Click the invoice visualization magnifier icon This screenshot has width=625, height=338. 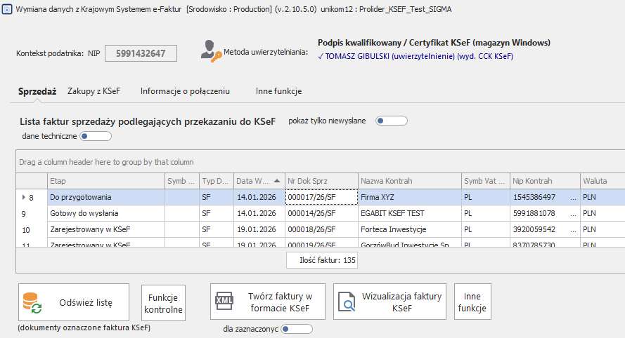[x=347, y=302]
